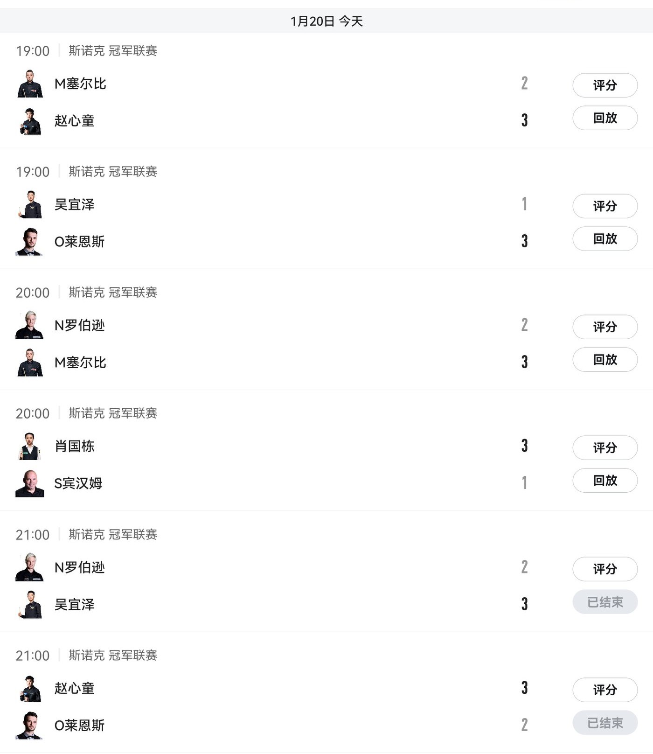Tap M塞尔比's avatar in the 19:00 match
This screenshot has height=754, width=653.
(30, 84)
